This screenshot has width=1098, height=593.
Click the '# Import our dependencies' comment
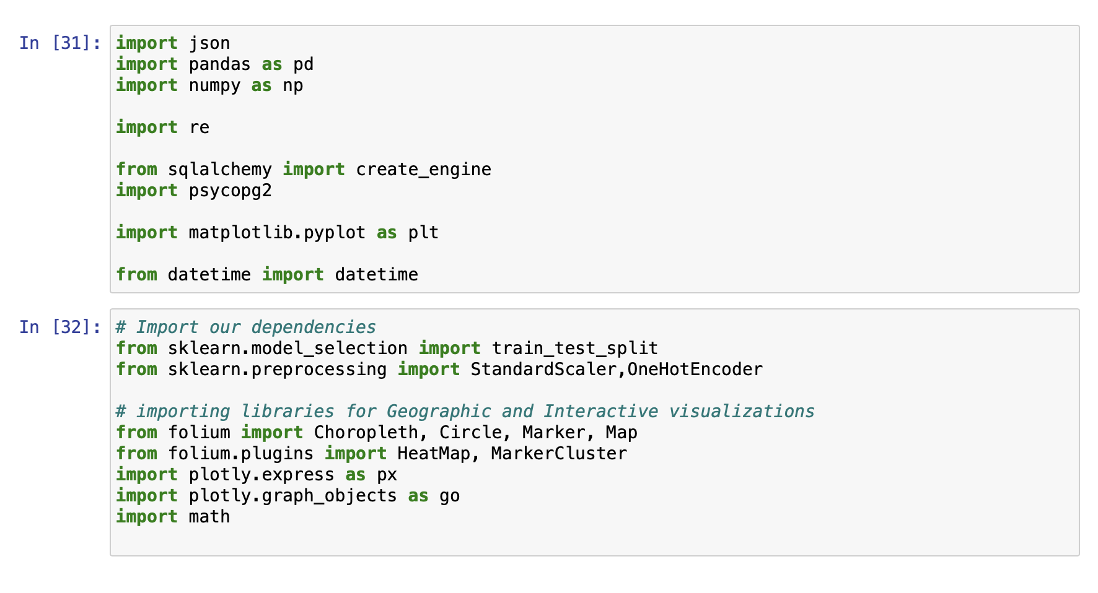[246, 327]
